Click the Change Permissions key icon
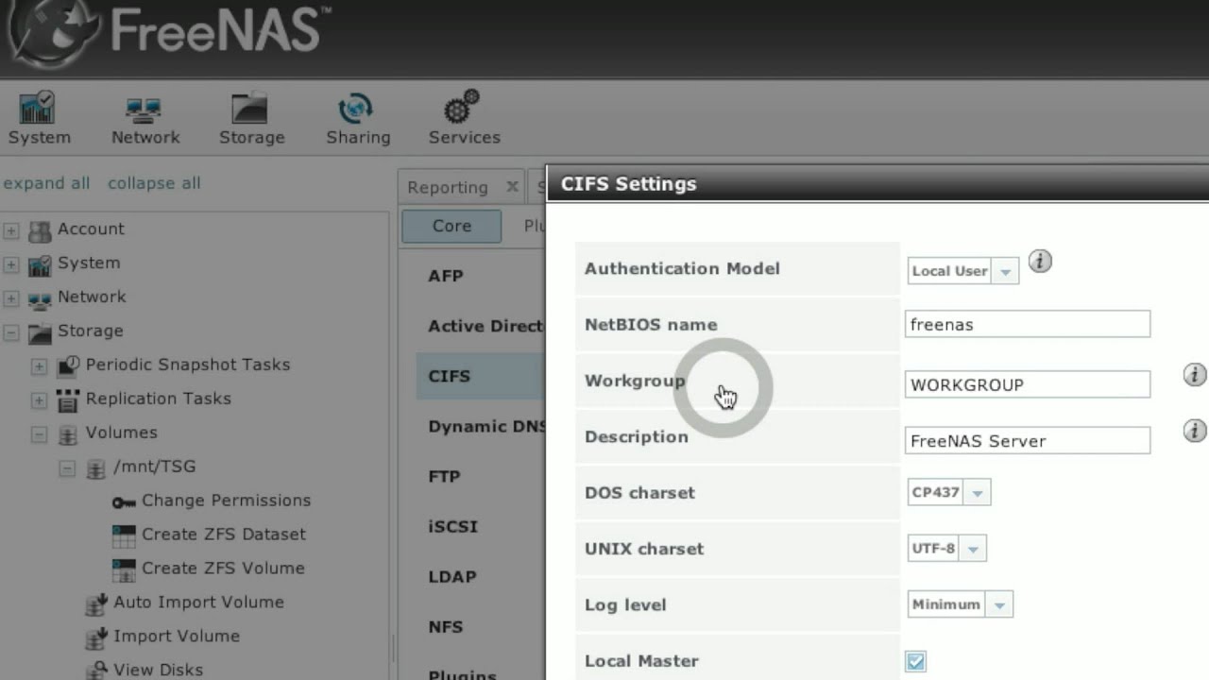The height and width of the screenshot is (680, 1209). (x=124, y=501)
